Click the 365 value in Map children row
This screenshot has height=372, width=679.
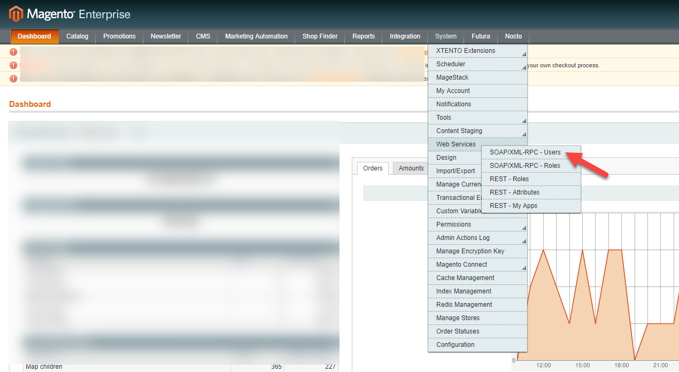tap(276, 367)
